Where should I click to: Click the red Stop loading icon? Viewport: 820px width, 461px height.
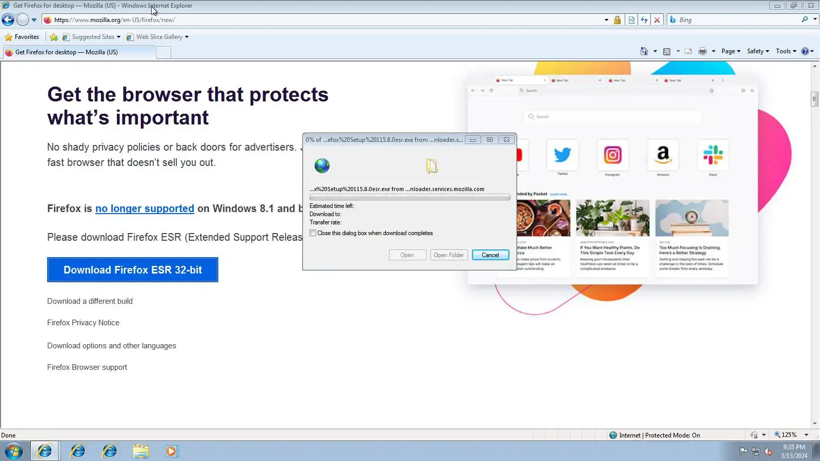coord(657,20)
